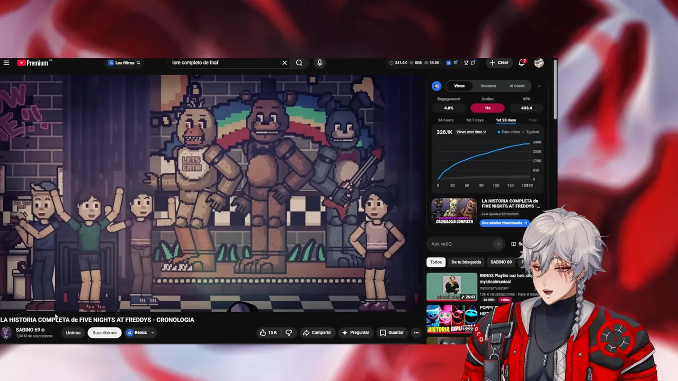Select the SABINO 69 filter chip

tap(501, 262)
